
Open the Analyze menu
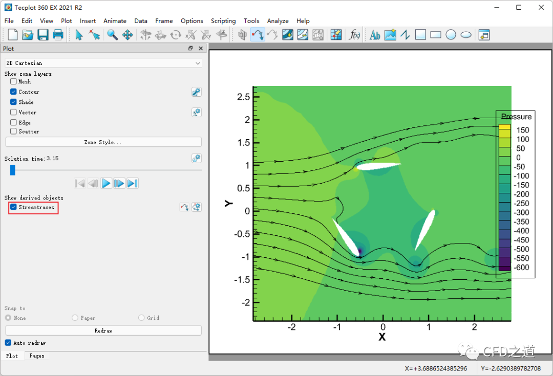click(x=278, y=21)
